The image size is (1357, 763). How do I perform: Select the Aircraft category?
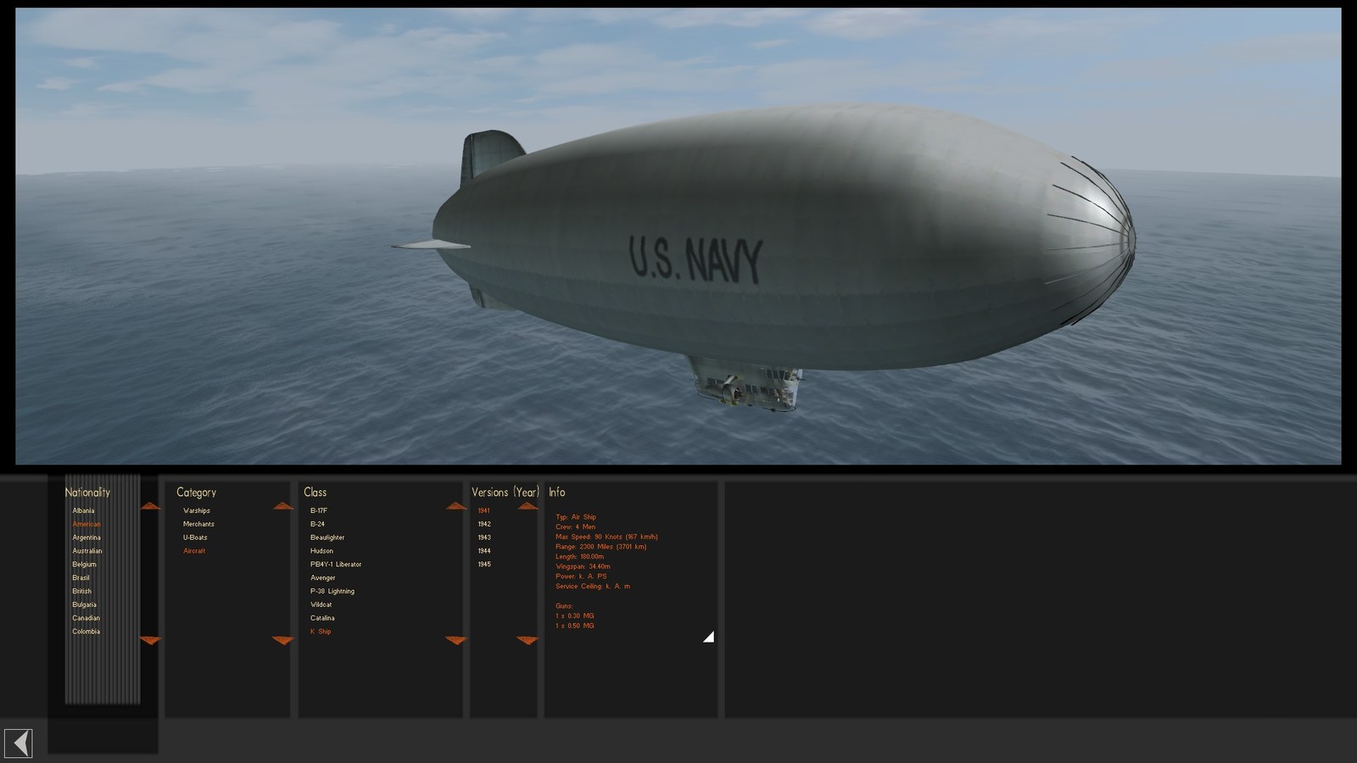(194, 551)
